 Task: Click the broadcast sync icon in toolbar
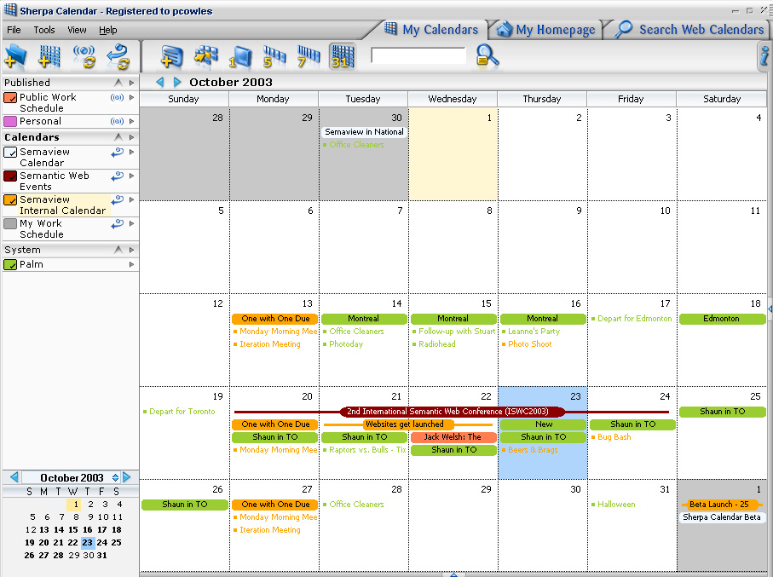(84, 56)
